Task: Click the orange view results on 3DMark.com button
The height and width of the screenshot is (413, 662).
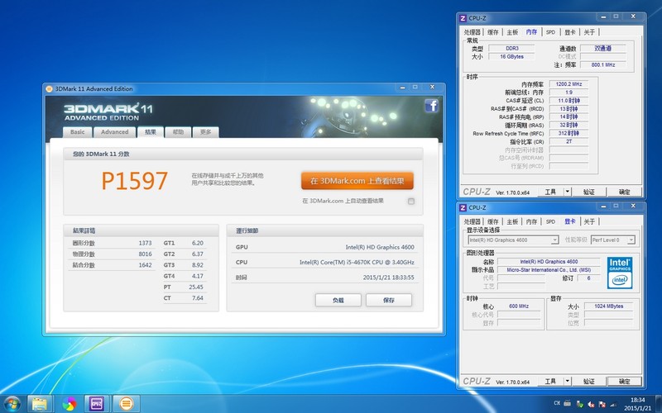Action: 357,181
